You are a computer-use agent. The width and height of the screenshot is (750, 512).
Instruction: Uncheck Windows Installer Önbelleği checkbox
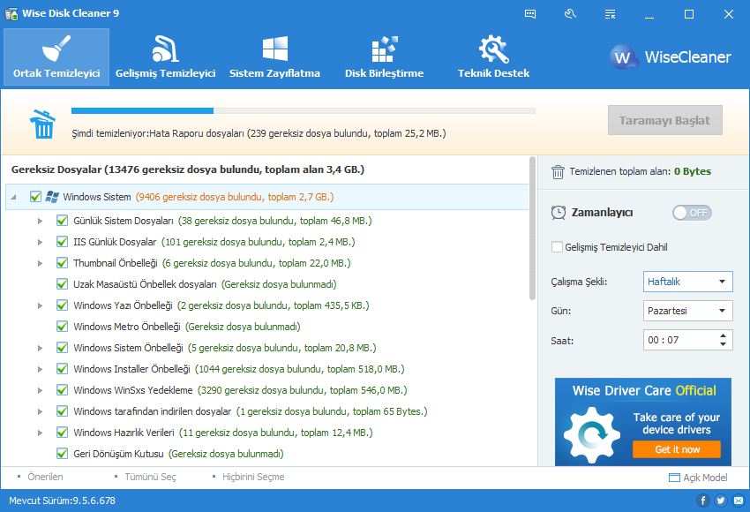click(62, 369)
